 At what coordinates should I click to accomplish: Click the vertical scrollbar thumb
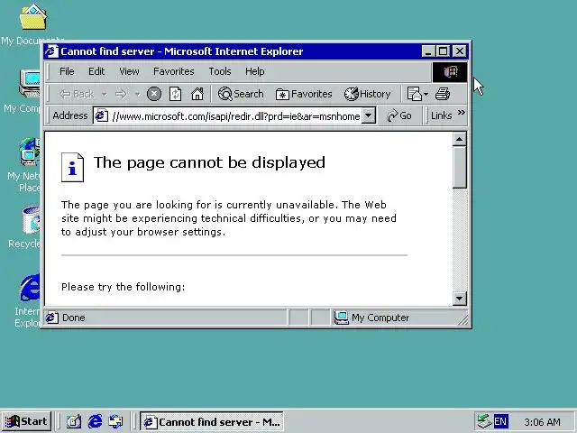pyautogui.click(x=459, y=167)
